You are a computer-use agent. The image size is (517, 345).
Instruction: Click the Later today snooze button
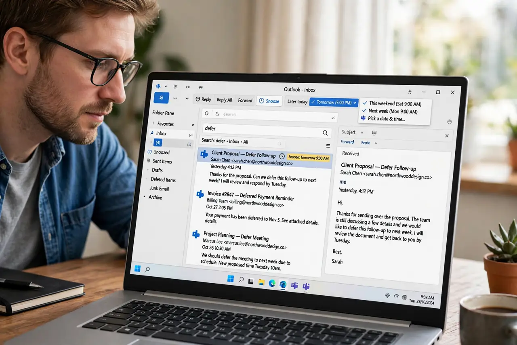pyautogui.click(x=297, y=102)
